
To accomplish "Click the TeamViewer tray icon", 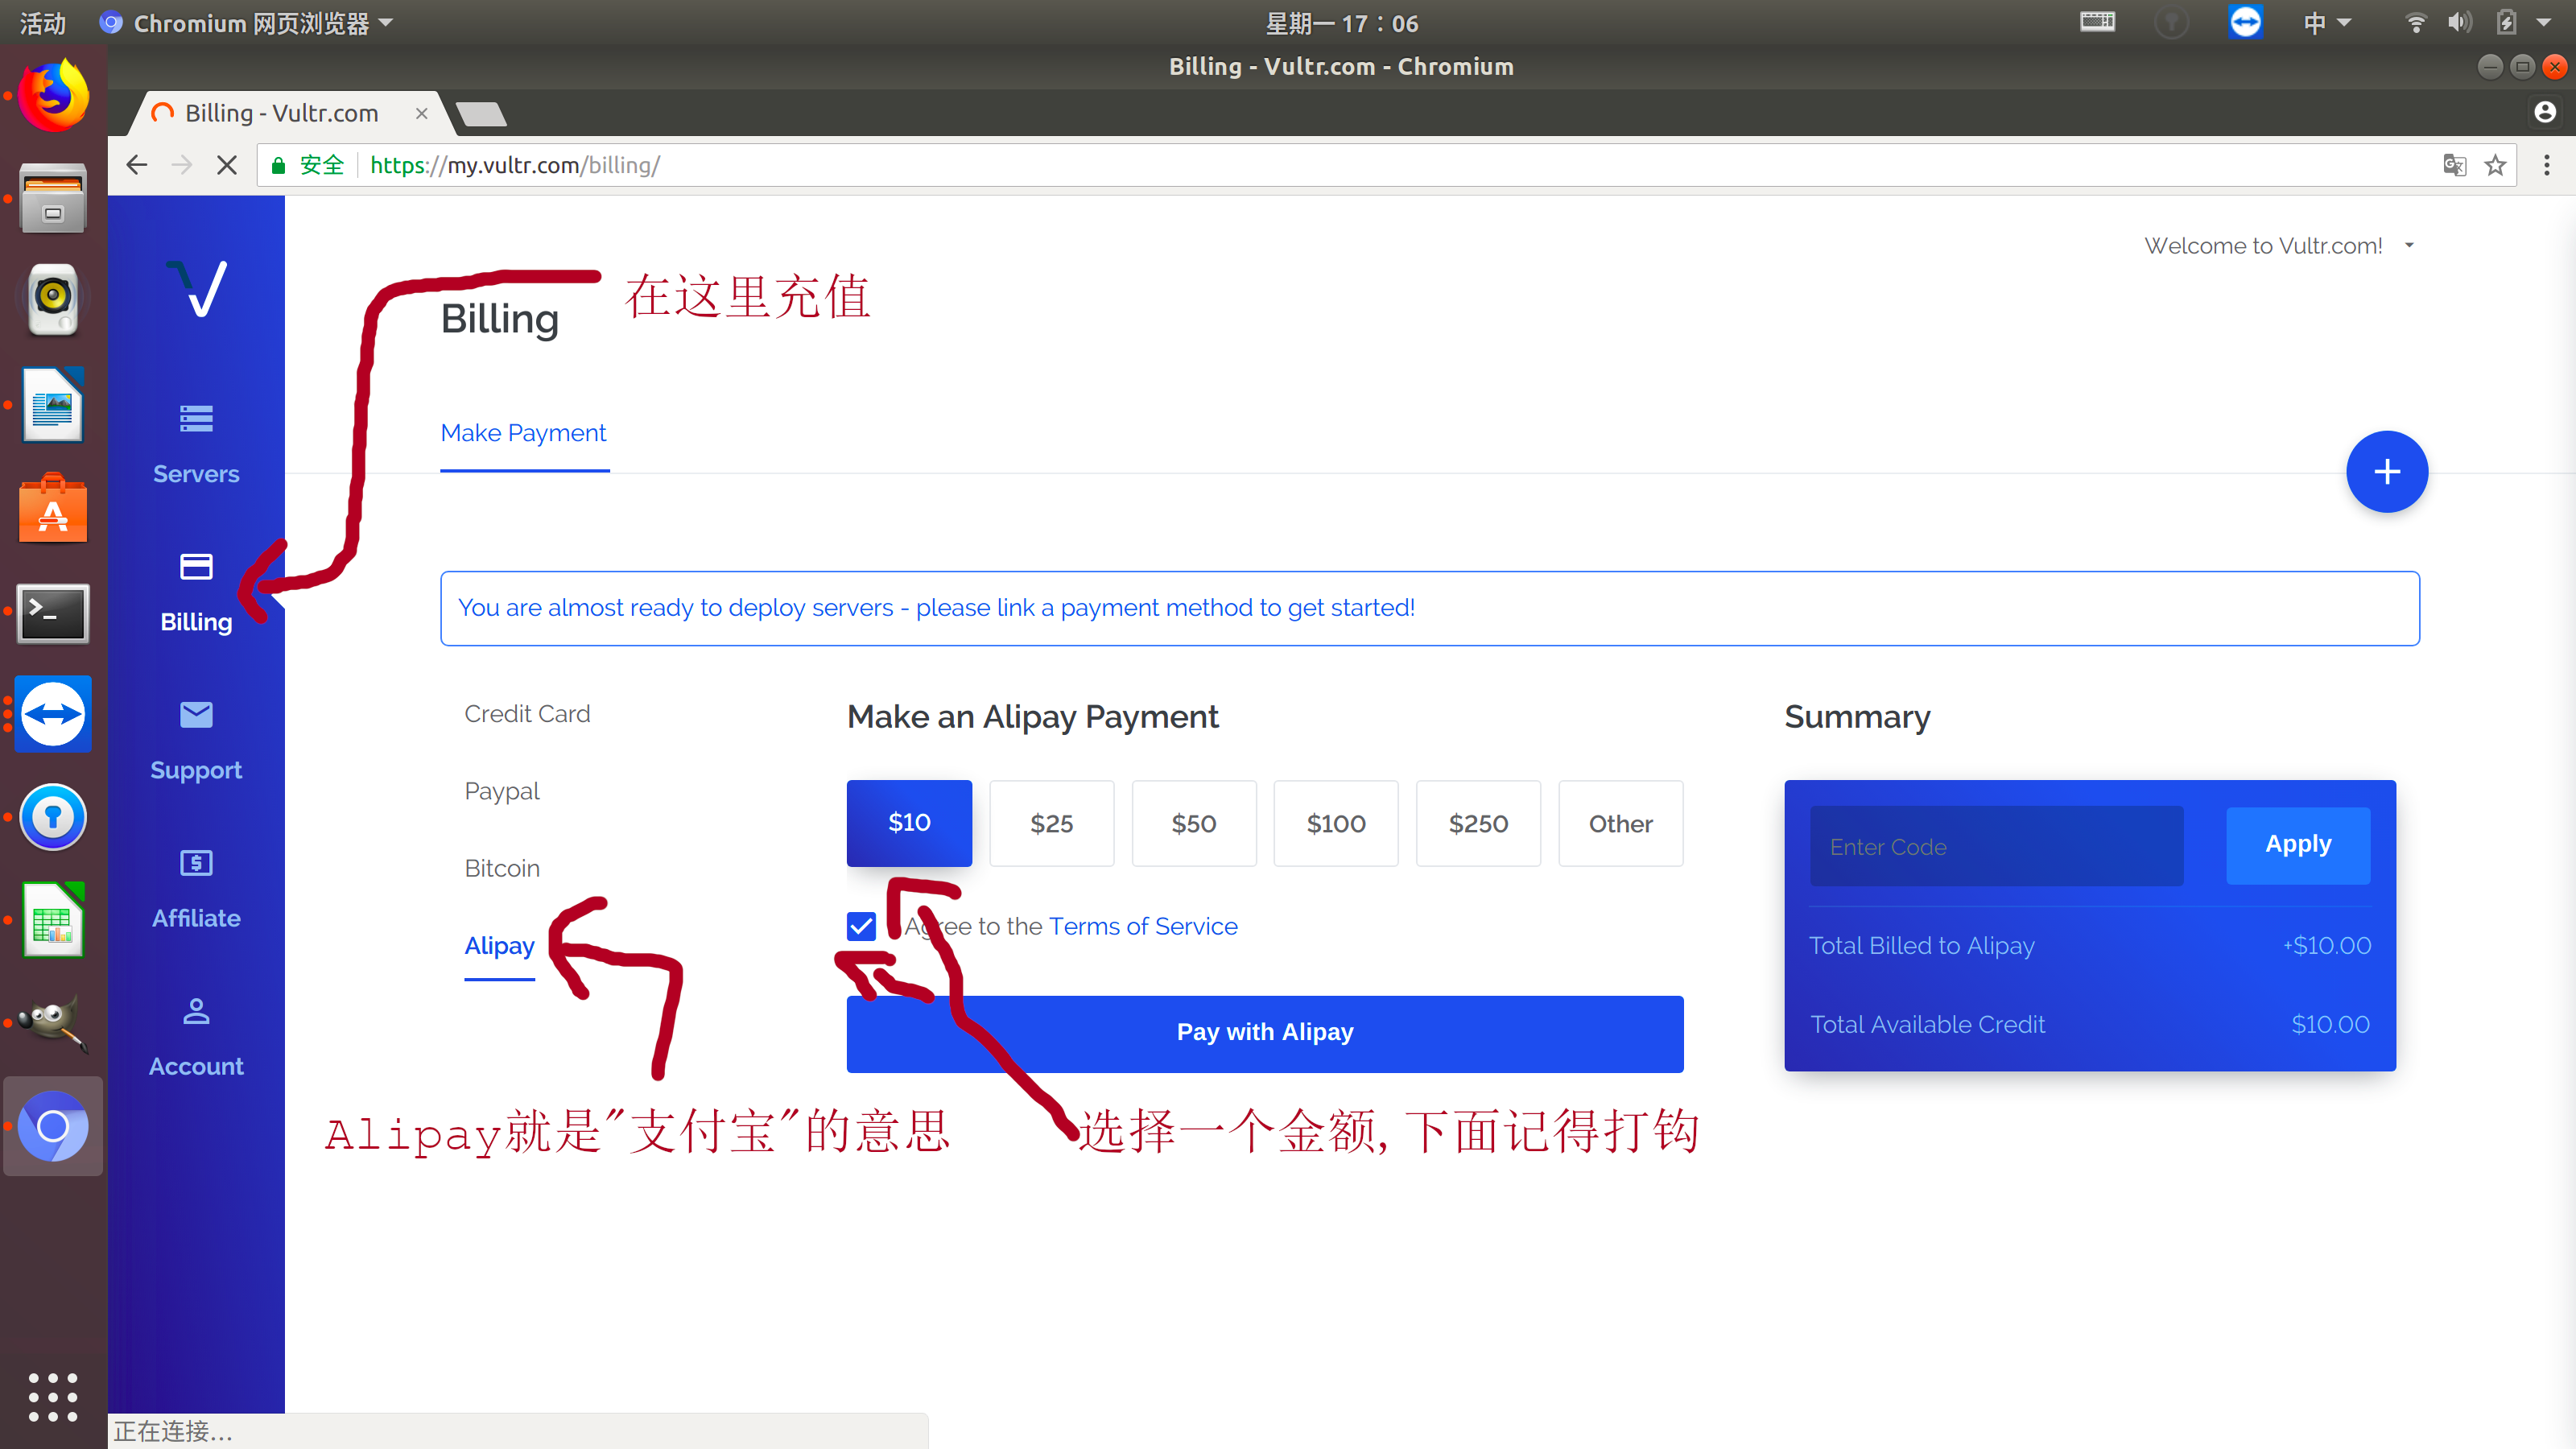I will pyautogui.click(x=2245, y=22).
